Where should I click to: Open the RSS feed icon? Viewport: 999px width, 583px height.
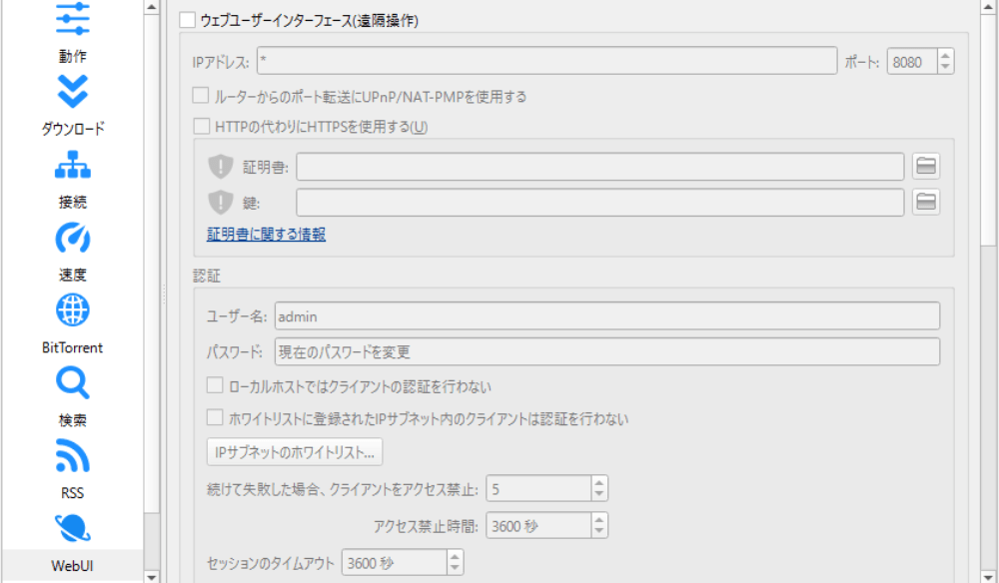[x=72, y=456]
